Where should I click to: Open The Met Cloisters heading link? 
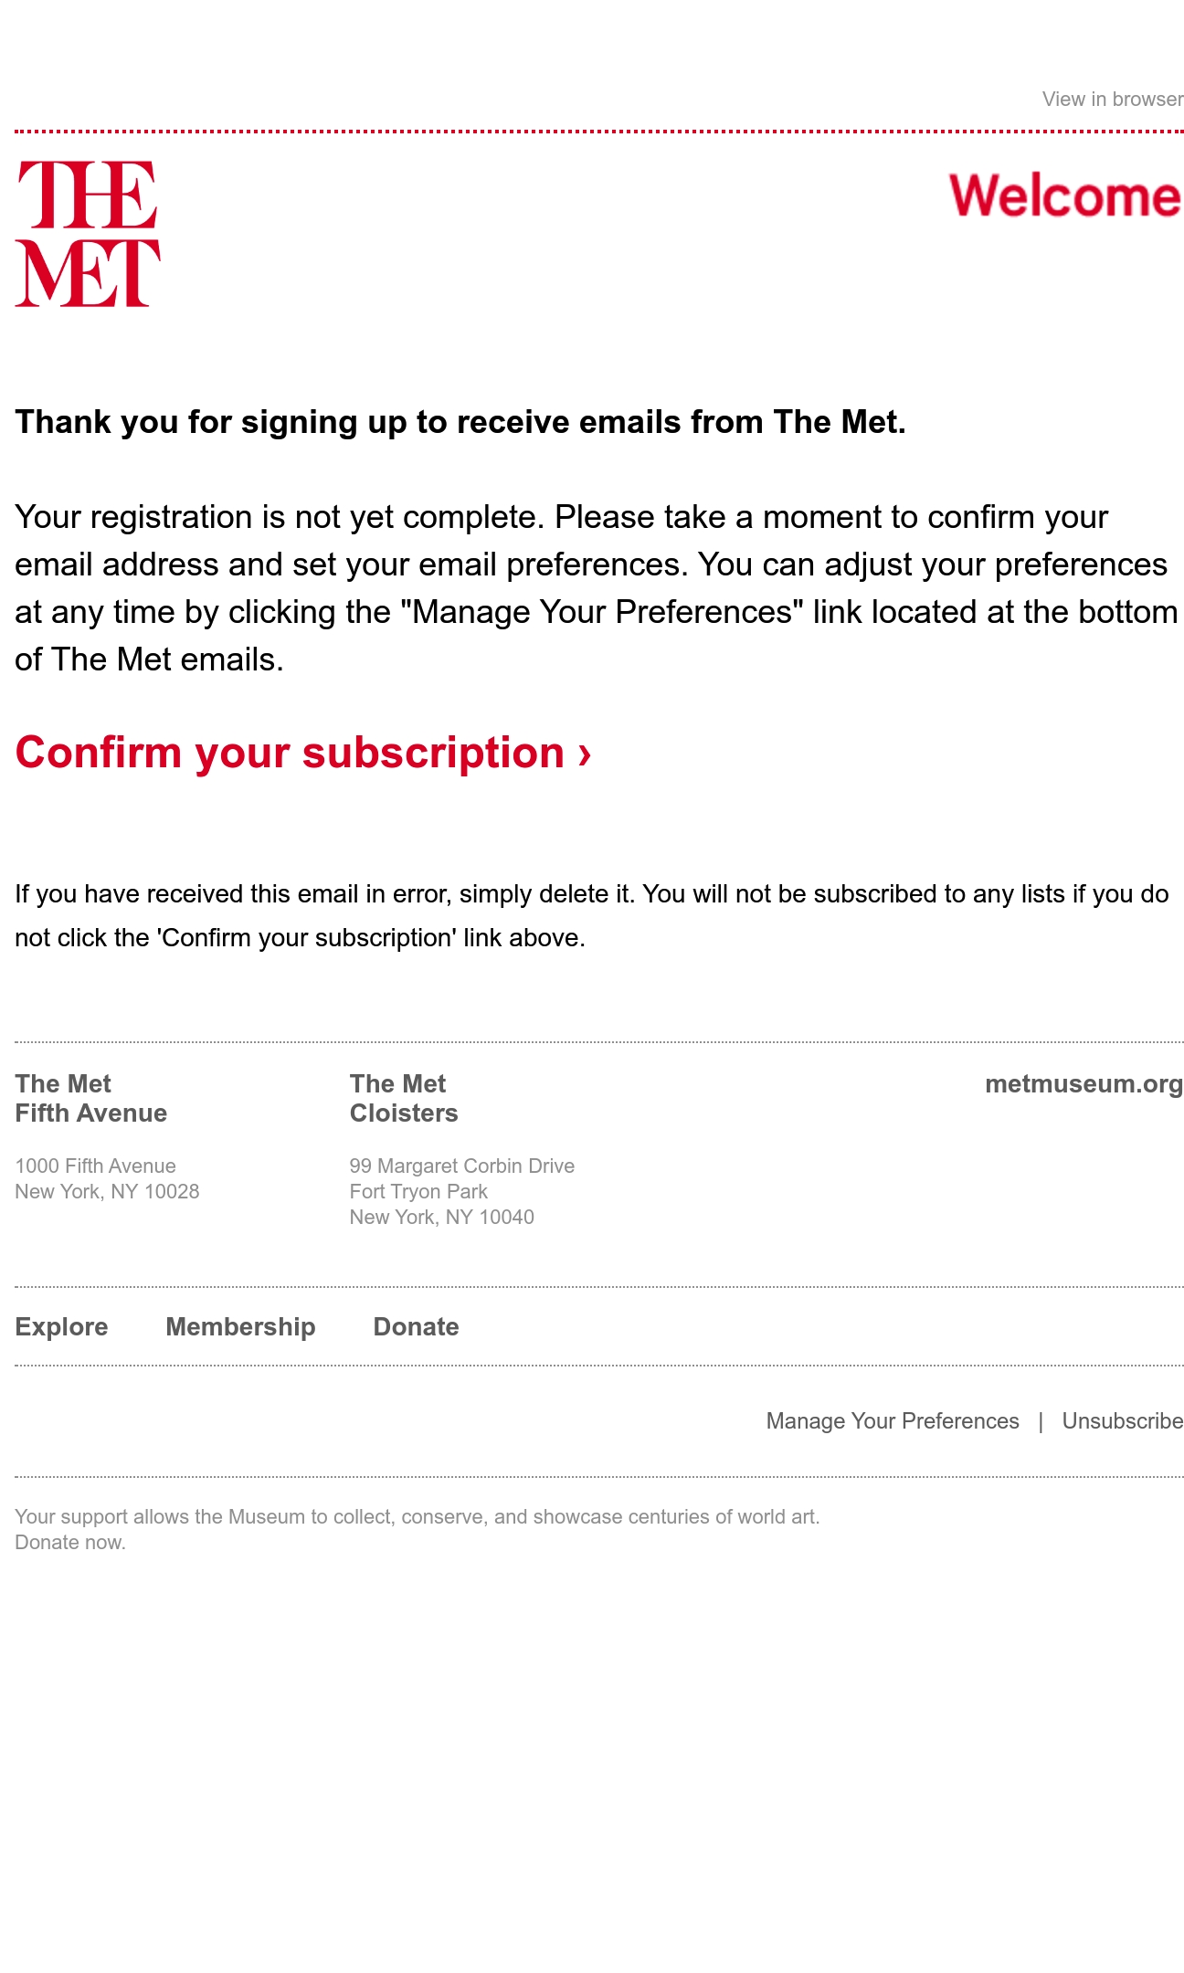pos(404,1098)
